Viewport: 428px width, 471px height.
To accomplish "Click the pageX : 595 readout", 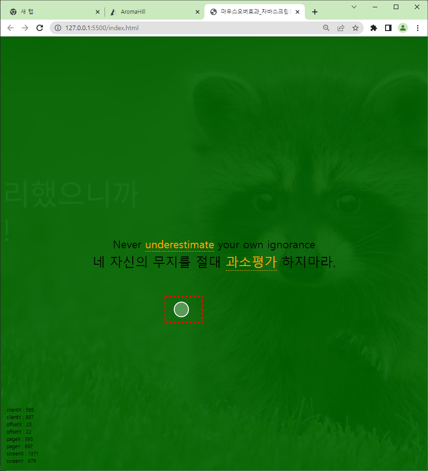I will (20, 439).
